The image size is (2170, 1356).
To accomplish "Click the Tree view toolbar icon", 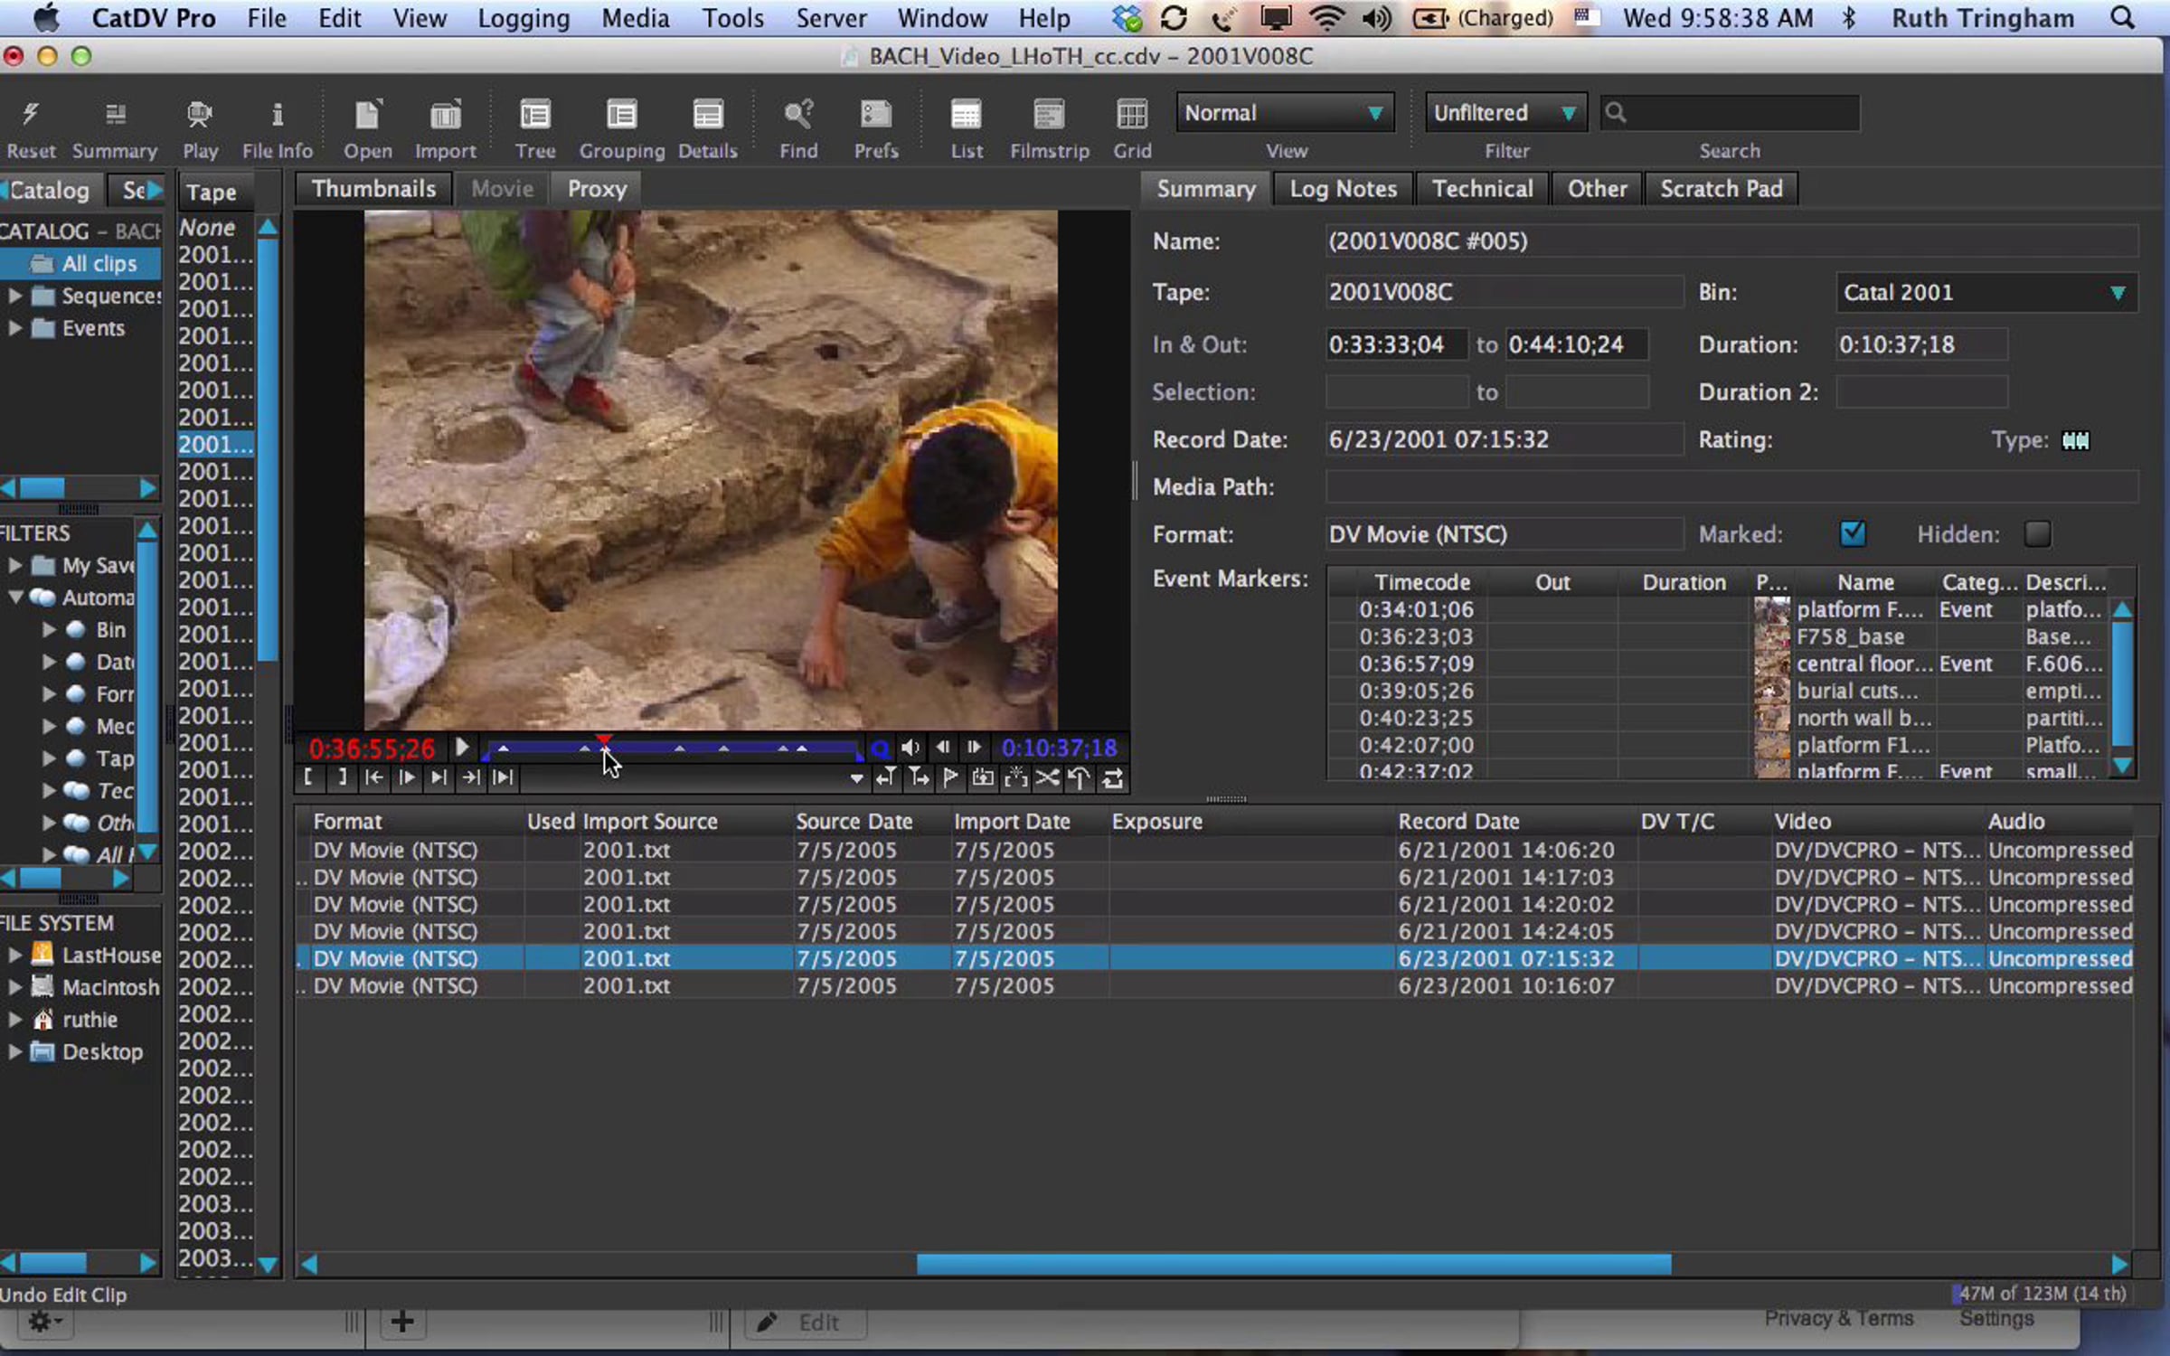I will click(x=534, y=115).
